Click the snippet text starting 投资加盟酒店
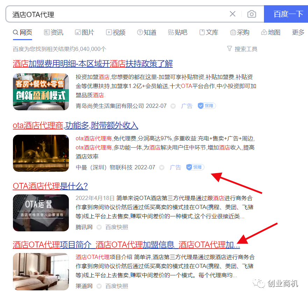The width and height of the screenshot is (308, 297). click(x=166, y=86)
